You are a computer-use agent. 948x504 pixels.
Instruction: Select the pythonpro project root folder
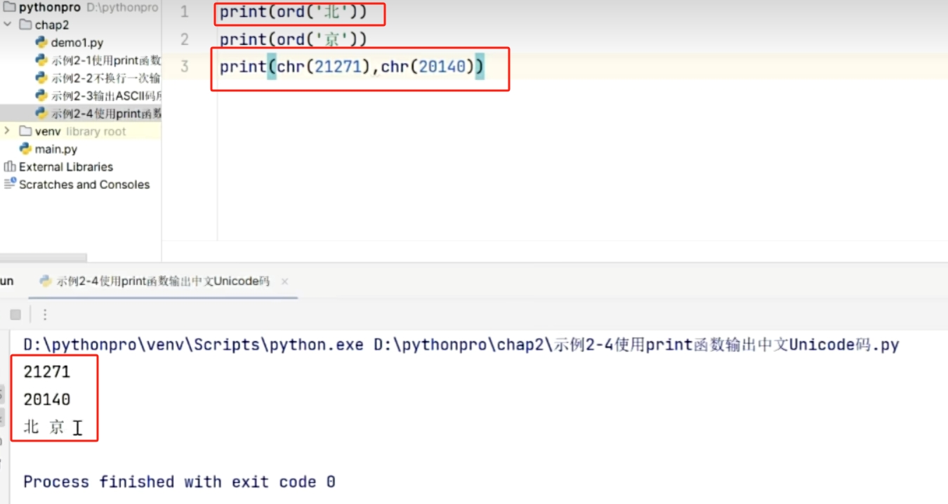[x=49, y=8]
